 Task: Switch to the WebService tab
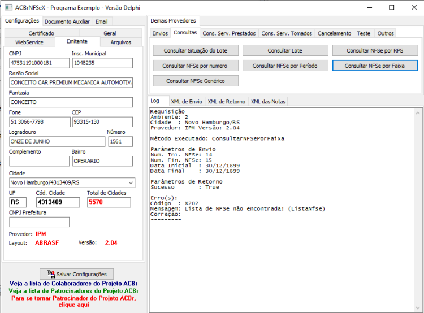[29, 42]
